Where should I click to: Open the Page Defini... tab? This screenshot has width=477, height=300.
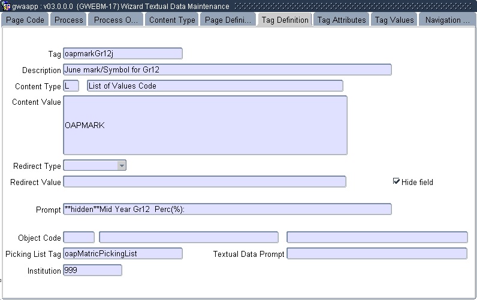(x=228, y=20)
